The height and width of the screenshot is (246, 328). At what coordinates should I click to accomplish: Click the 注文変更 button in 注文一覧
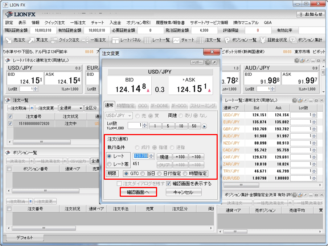pyautogui.click(x=46, y=108)
